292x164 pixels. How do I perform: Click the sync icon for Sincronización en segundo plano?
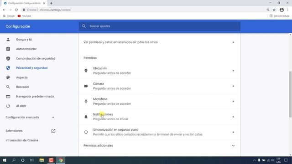coord(86,132)
